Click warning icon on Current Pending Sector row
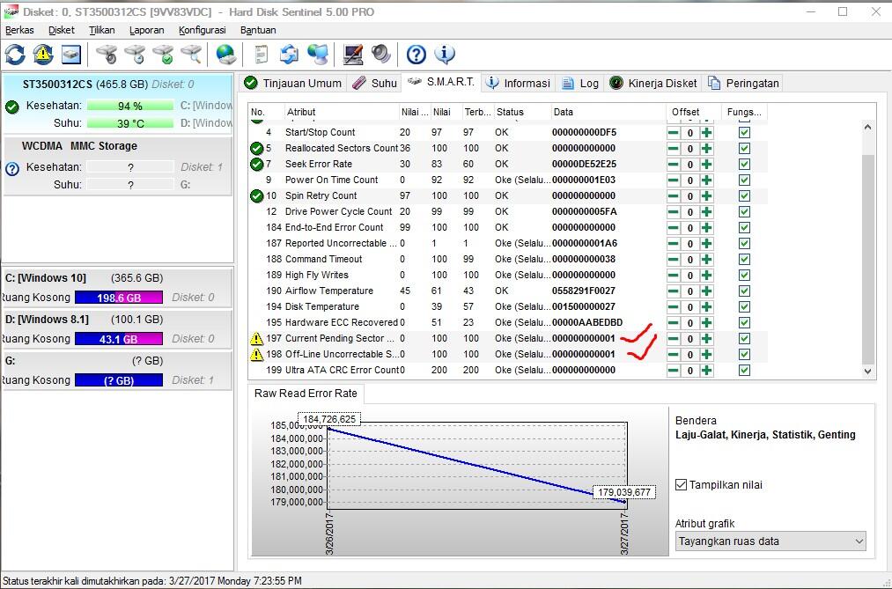The image size is (892, 589). pos(256,338)
